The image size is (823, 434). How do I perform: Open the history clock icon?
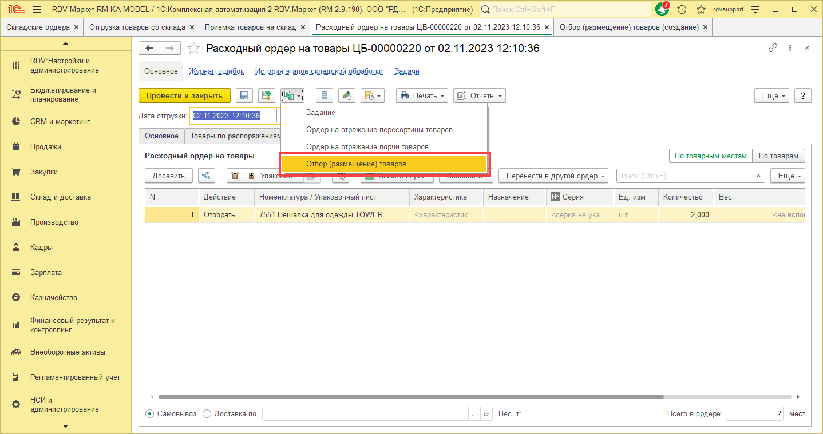pyautogui.click(x=682, y=10)
